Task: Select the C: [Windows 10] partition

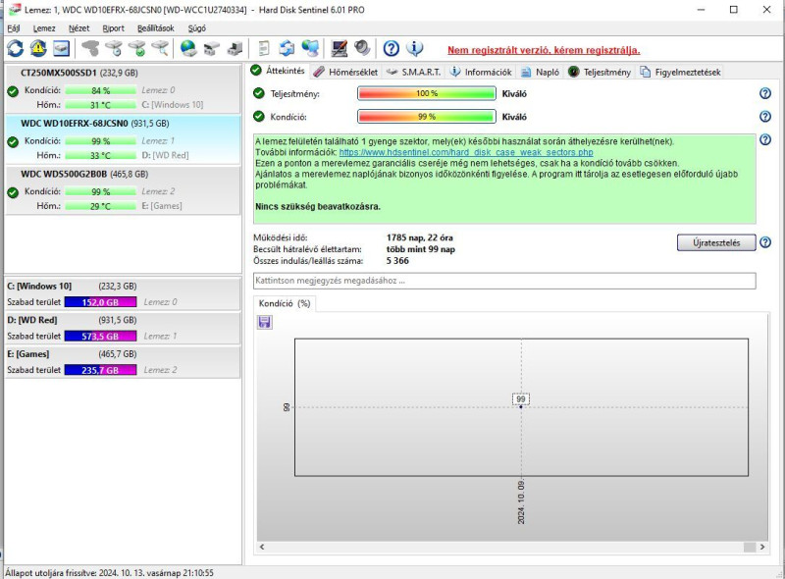Action: [123, 294]
